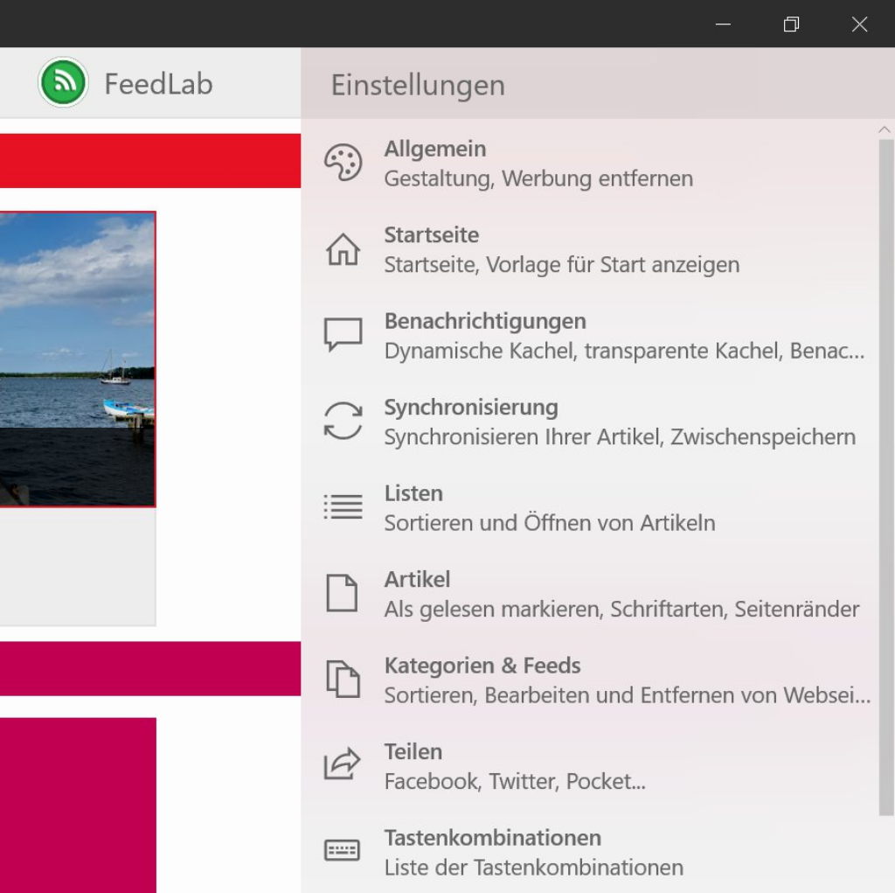
Task: Click the scrollbar up arrow
Action: click(885, 129)
